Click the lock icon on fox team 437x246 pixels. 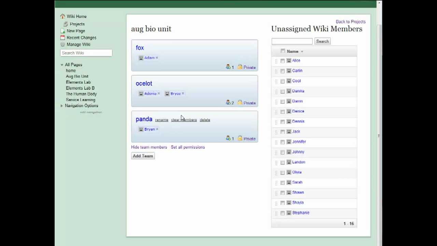pos(240,67)
